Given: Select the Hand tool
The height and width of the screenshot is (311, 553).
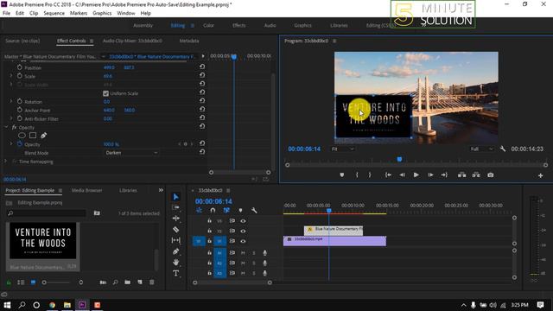Looking at the screenshot, I should pos(175,263).
